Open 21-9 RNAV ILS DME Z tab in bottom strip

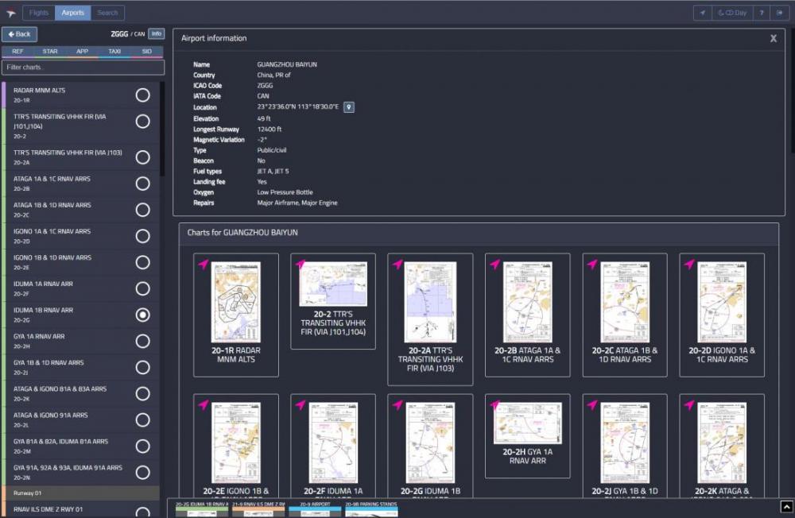[258, 509]
